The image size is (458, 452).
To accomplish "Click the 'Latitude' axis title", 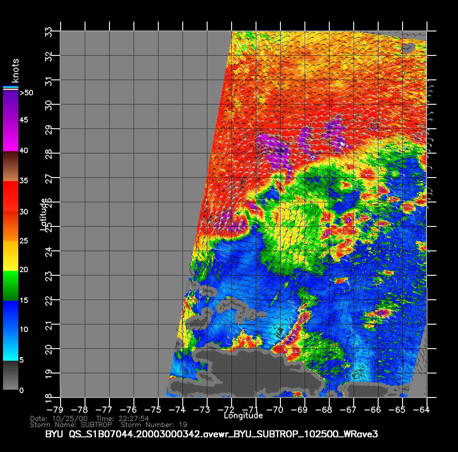I will click(44, 214).
